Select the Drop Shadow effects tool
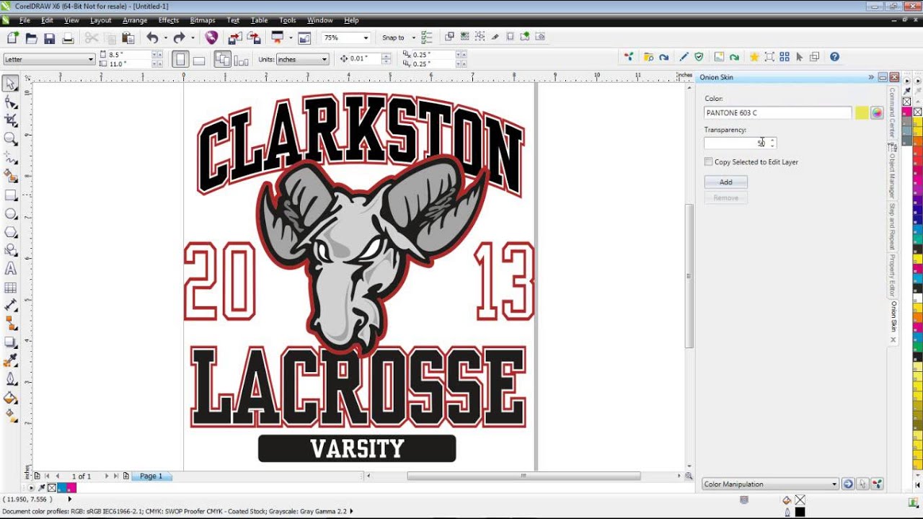 11,342
